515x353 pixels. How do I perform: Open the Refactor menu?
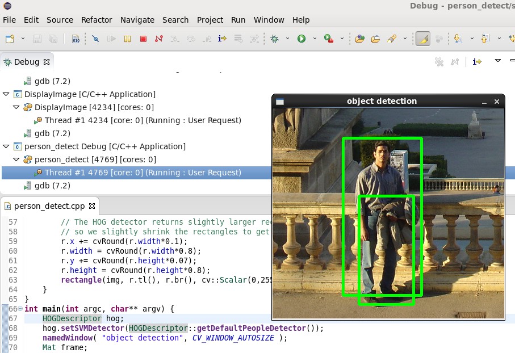[x=97, y=20]
